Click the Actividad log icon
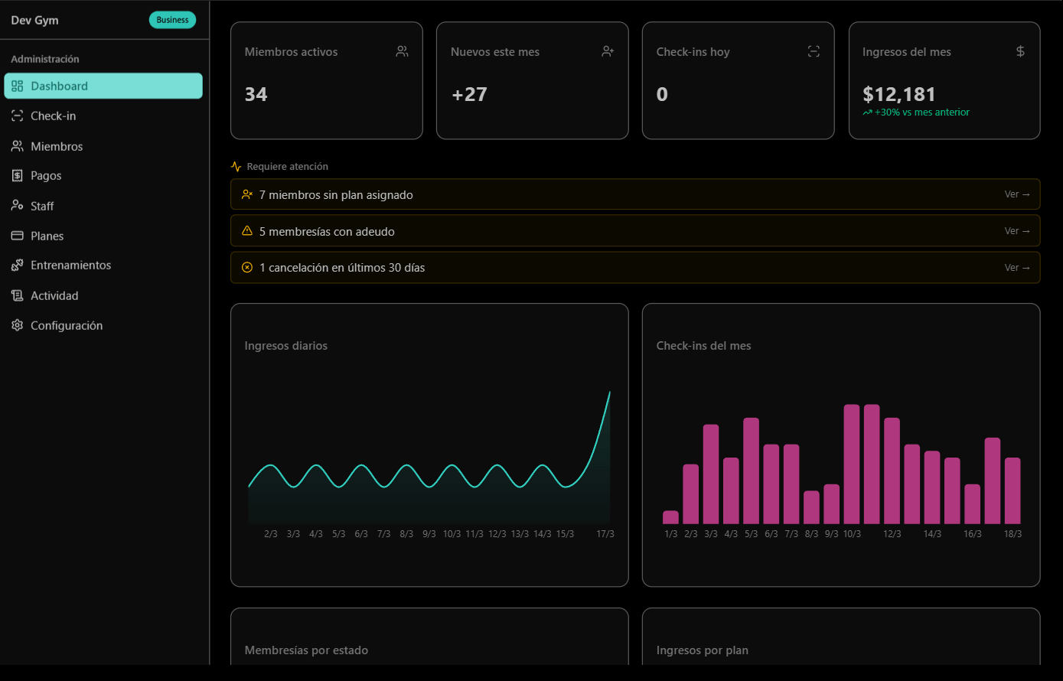 click(x=16, y=295)
